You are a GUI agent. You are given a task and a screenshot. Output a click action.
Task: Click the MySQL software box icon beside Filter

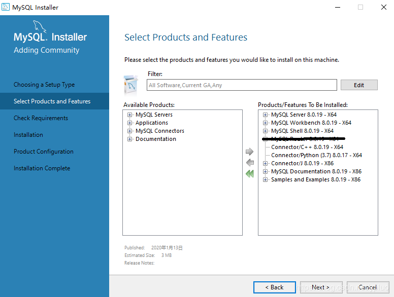coord(130,85)
